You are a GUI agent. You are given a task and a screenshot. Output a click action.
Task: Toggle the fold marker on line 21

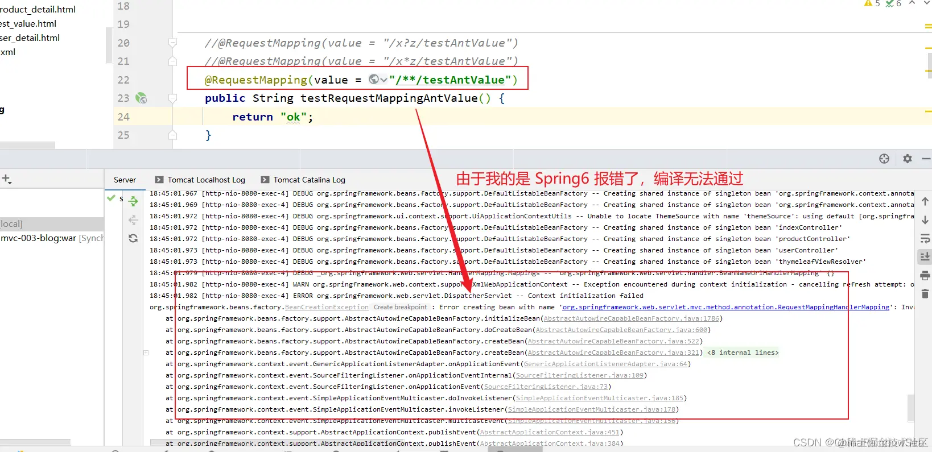click(172, 61)
